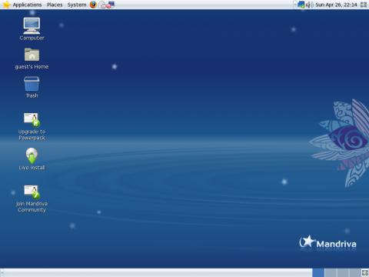Open the Places menu

55,5
